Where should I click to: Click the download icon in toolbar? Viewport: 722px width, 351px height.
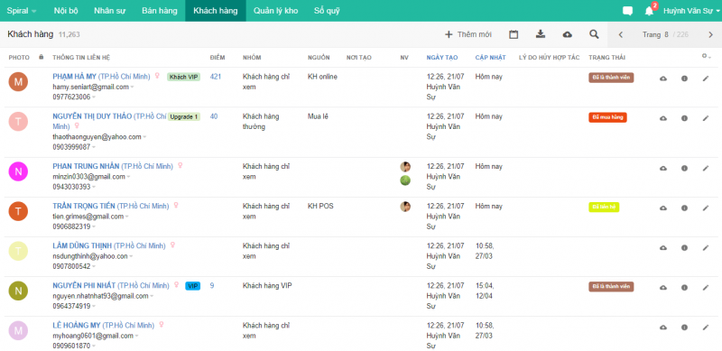click(x=541, y=34)
